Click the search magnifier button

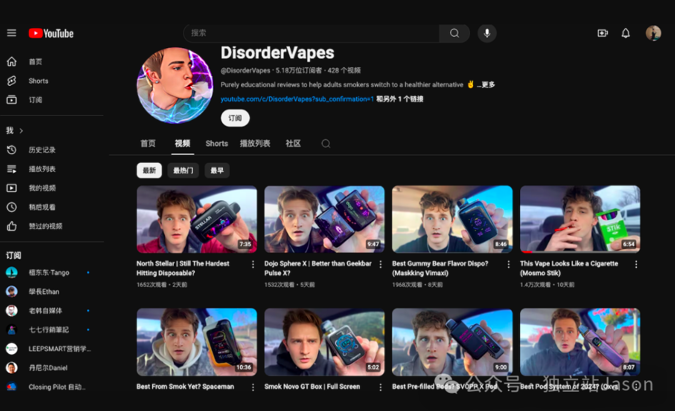click(454, 33)
